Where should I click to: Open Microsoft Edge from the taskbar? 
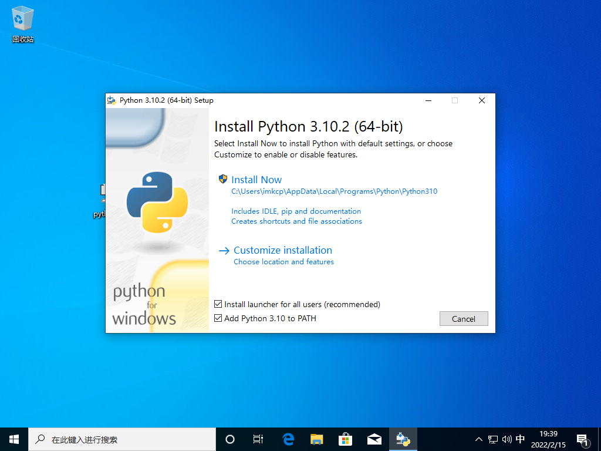click(x=288, y=439)
